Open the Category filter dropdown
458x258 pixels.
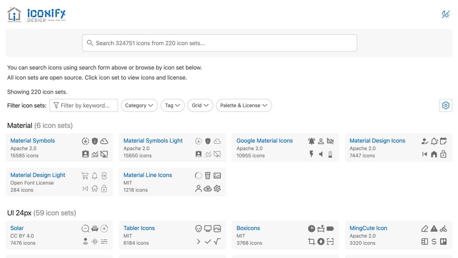139,105
